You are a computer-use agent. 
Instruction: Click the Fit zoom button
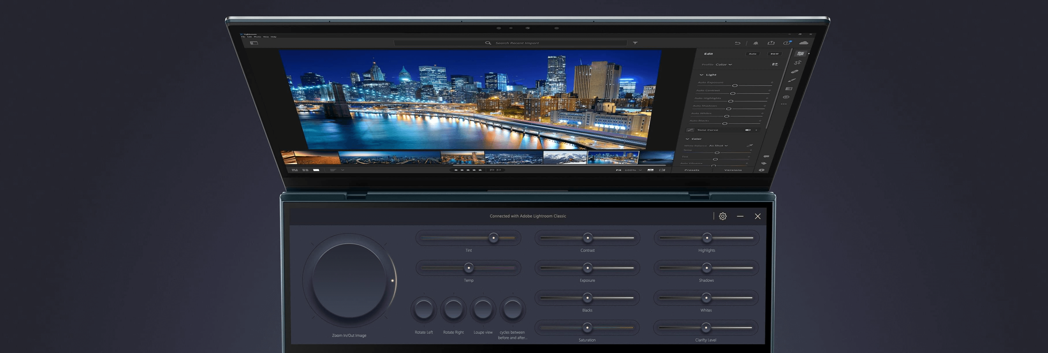[618, 170]
